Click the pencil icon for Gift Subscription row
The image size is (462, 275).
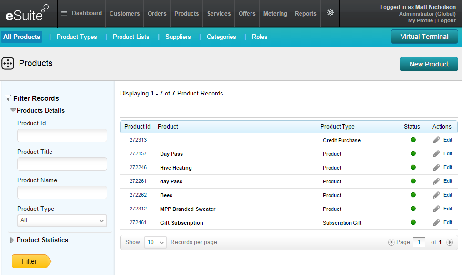point(436,223)
